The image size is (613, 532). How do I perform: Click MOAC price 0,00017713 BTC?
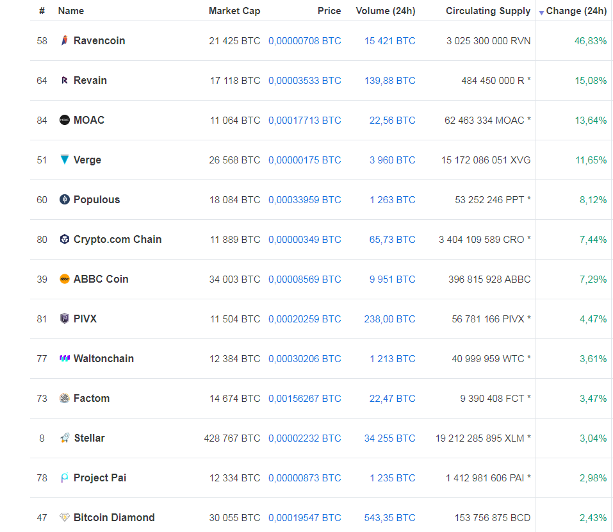point(304,121)
